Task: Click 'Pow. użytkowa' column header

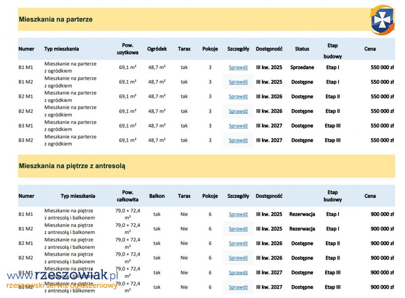Action: pyautogui.click(x=128, y=49)
